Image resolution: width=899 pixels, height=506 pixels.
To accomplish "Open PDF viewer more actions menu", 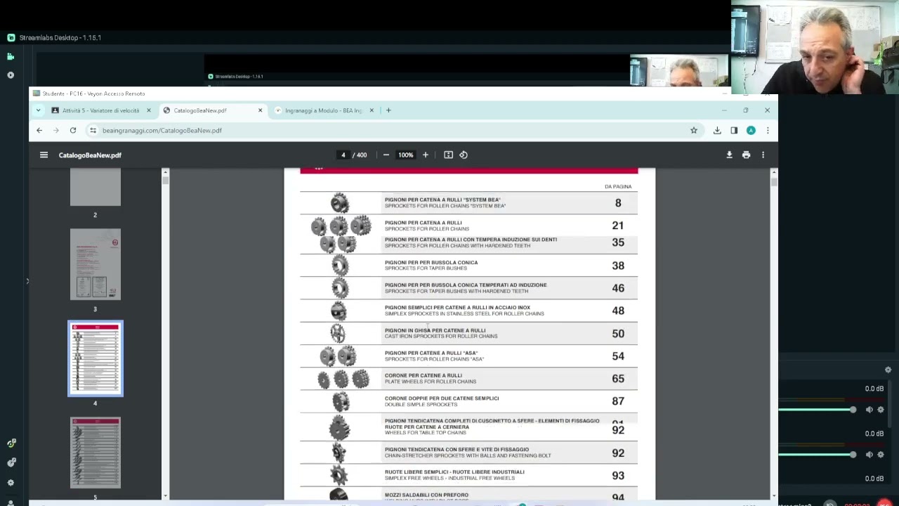I will pyautogui.click(x=763, y=155).
